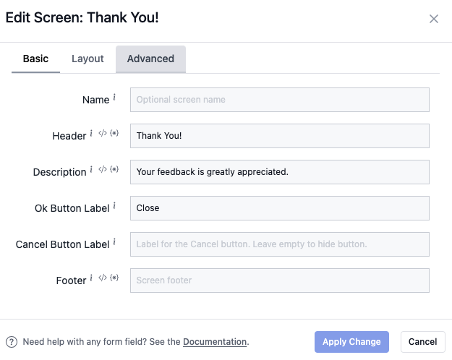
Task: Click the Footer text field
Action: [x=279, y=280]
